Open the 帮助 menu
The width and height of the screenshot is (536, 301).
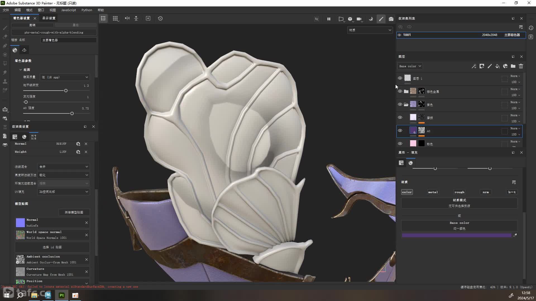point(101,10)
